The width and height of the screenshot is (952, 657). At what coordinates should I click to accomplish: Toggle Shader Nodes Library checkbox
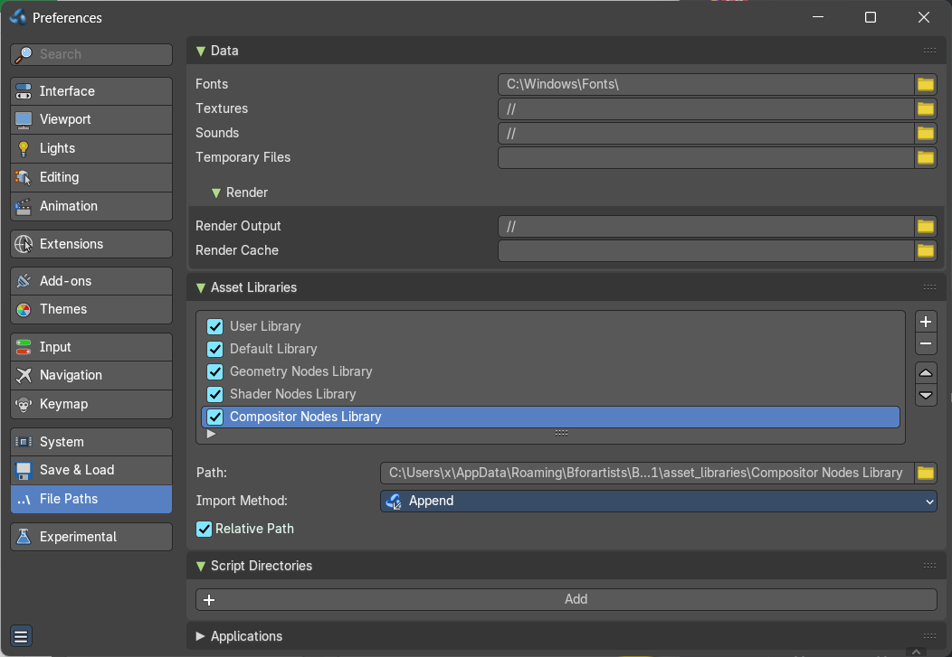[x=215, y=395]
